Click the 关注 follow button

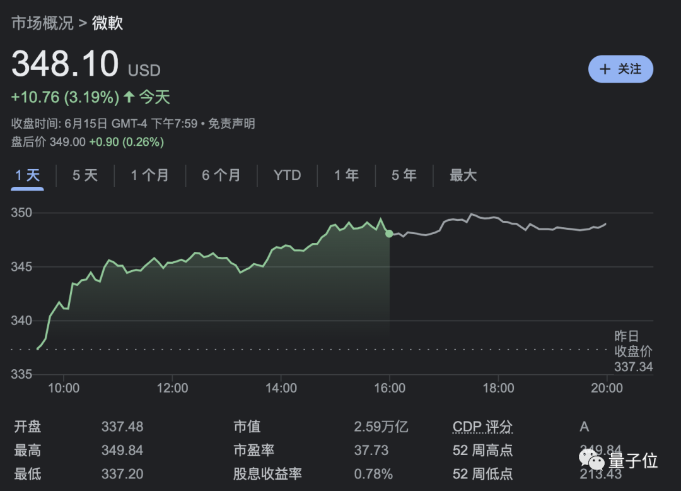click(620, 69)
